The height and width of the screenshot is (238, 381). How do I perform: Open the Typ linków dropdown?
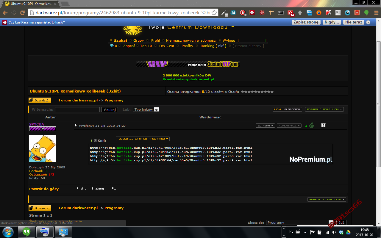tap(146, 109)
